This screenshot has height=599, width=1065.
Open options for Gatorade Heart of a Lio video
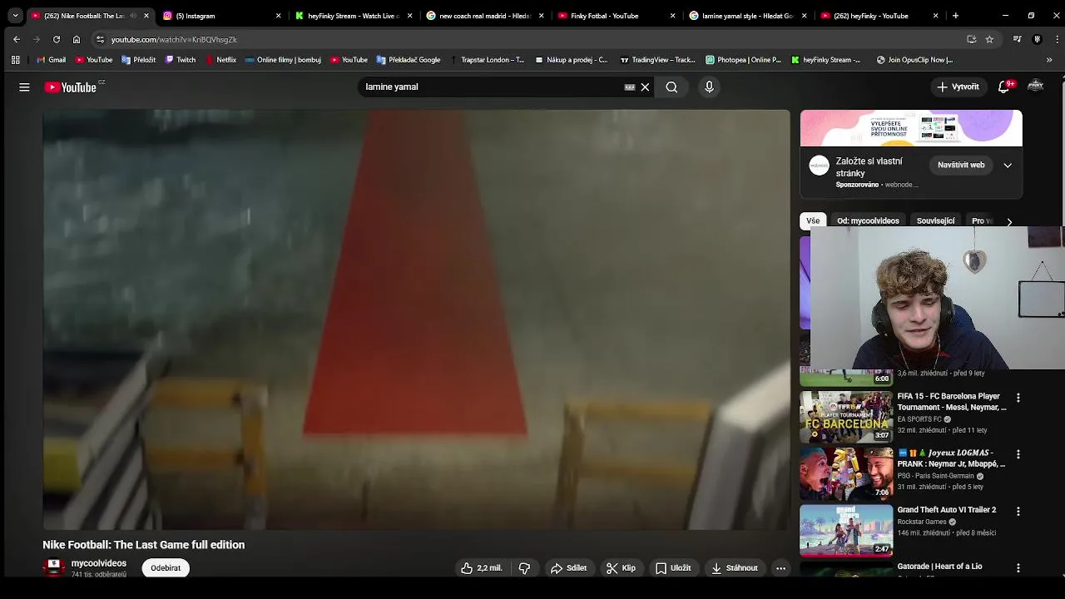click(x=1018, y=568)
